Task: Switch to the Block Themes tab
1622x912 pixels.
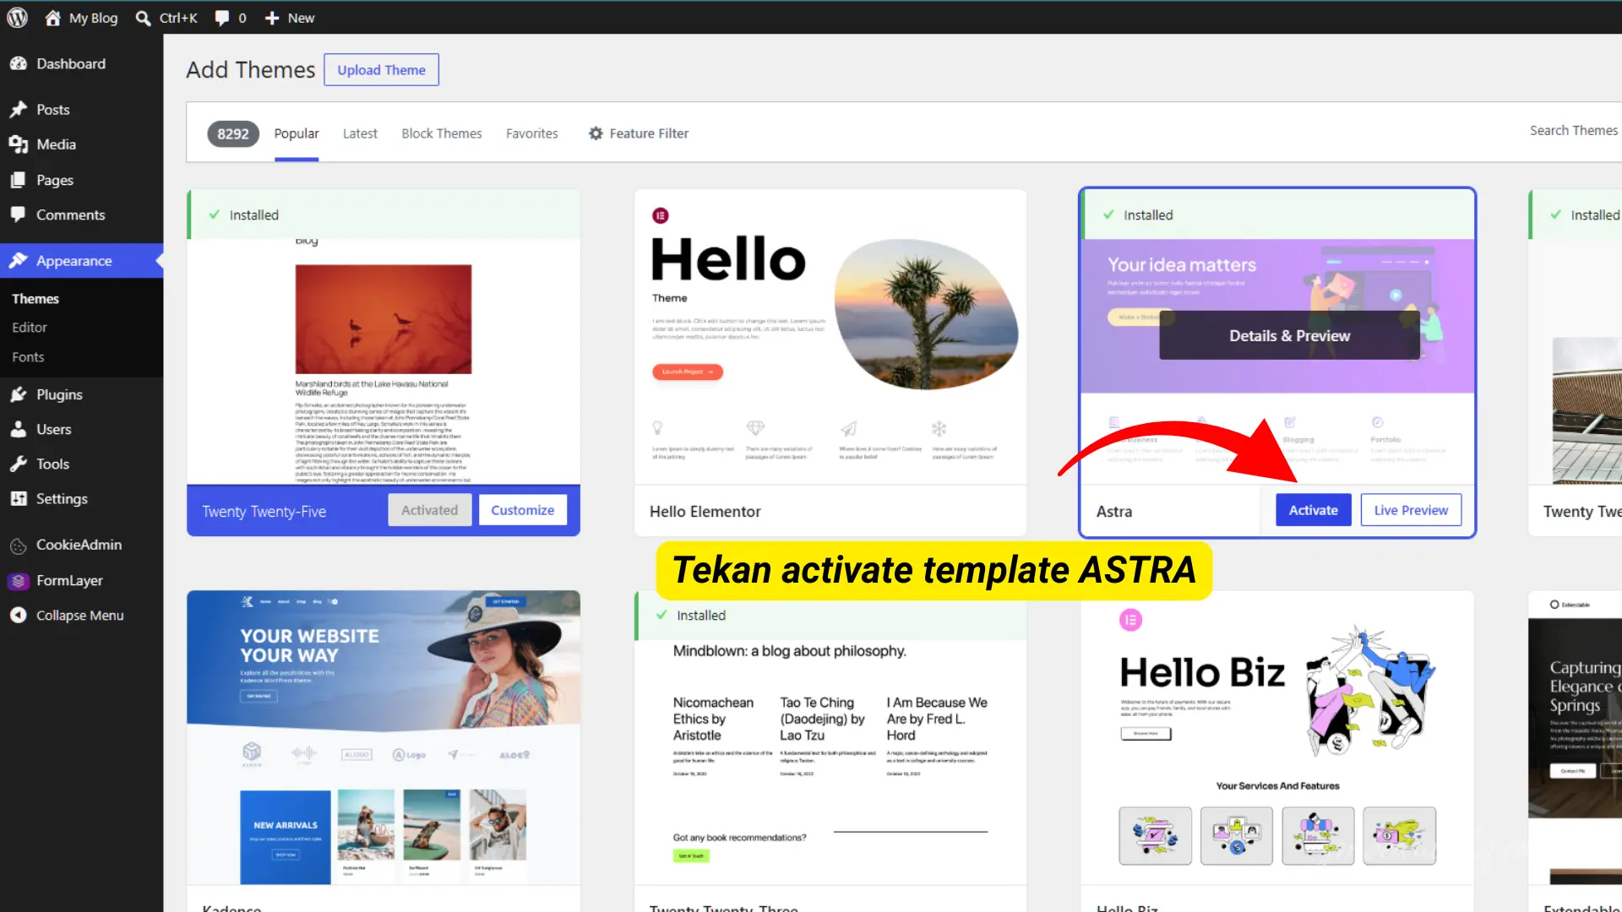Action: (442, 133)
